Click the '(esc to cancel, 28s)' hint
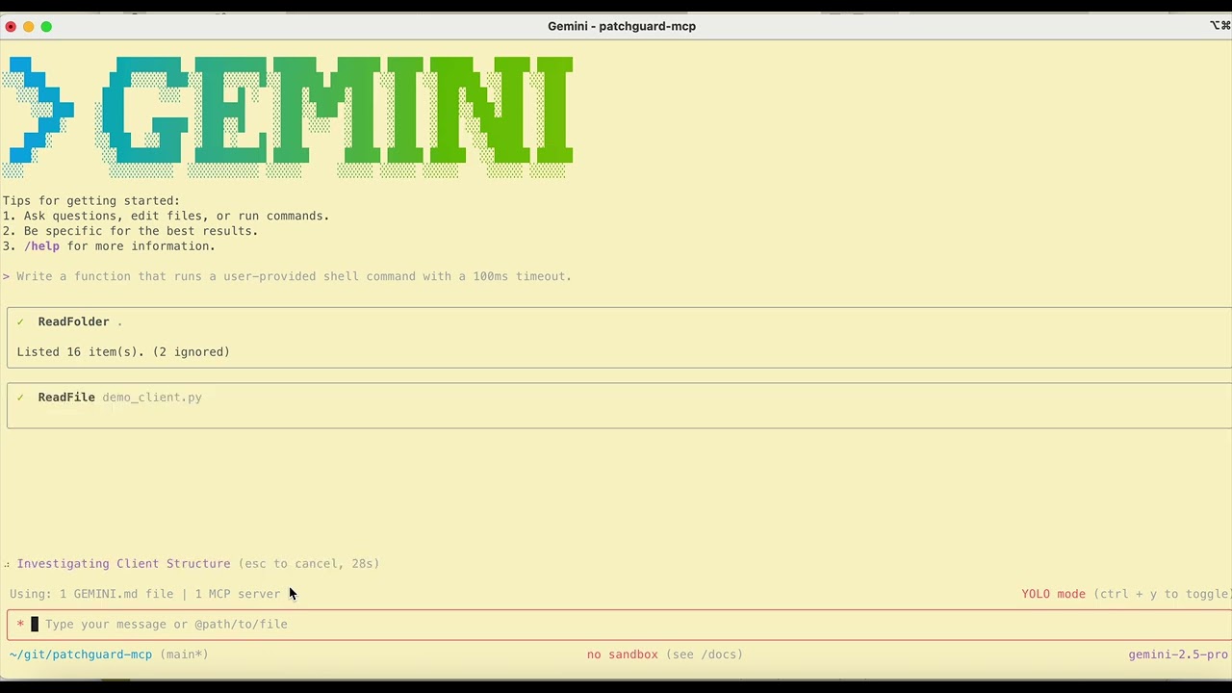 coord(309,564)
